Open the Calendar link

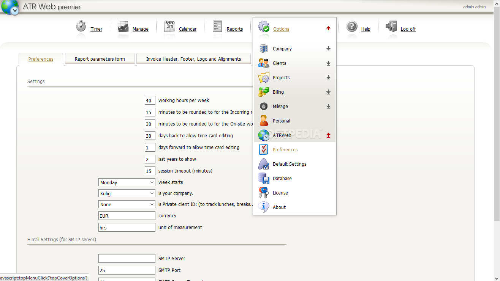188,29
